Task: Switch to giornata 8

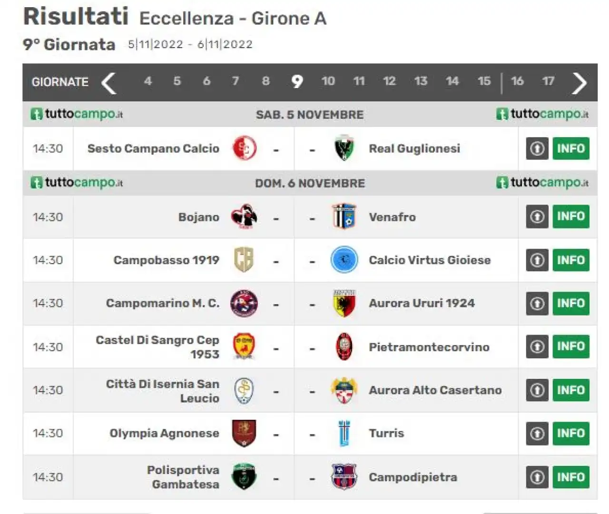Action: [265, 81]
